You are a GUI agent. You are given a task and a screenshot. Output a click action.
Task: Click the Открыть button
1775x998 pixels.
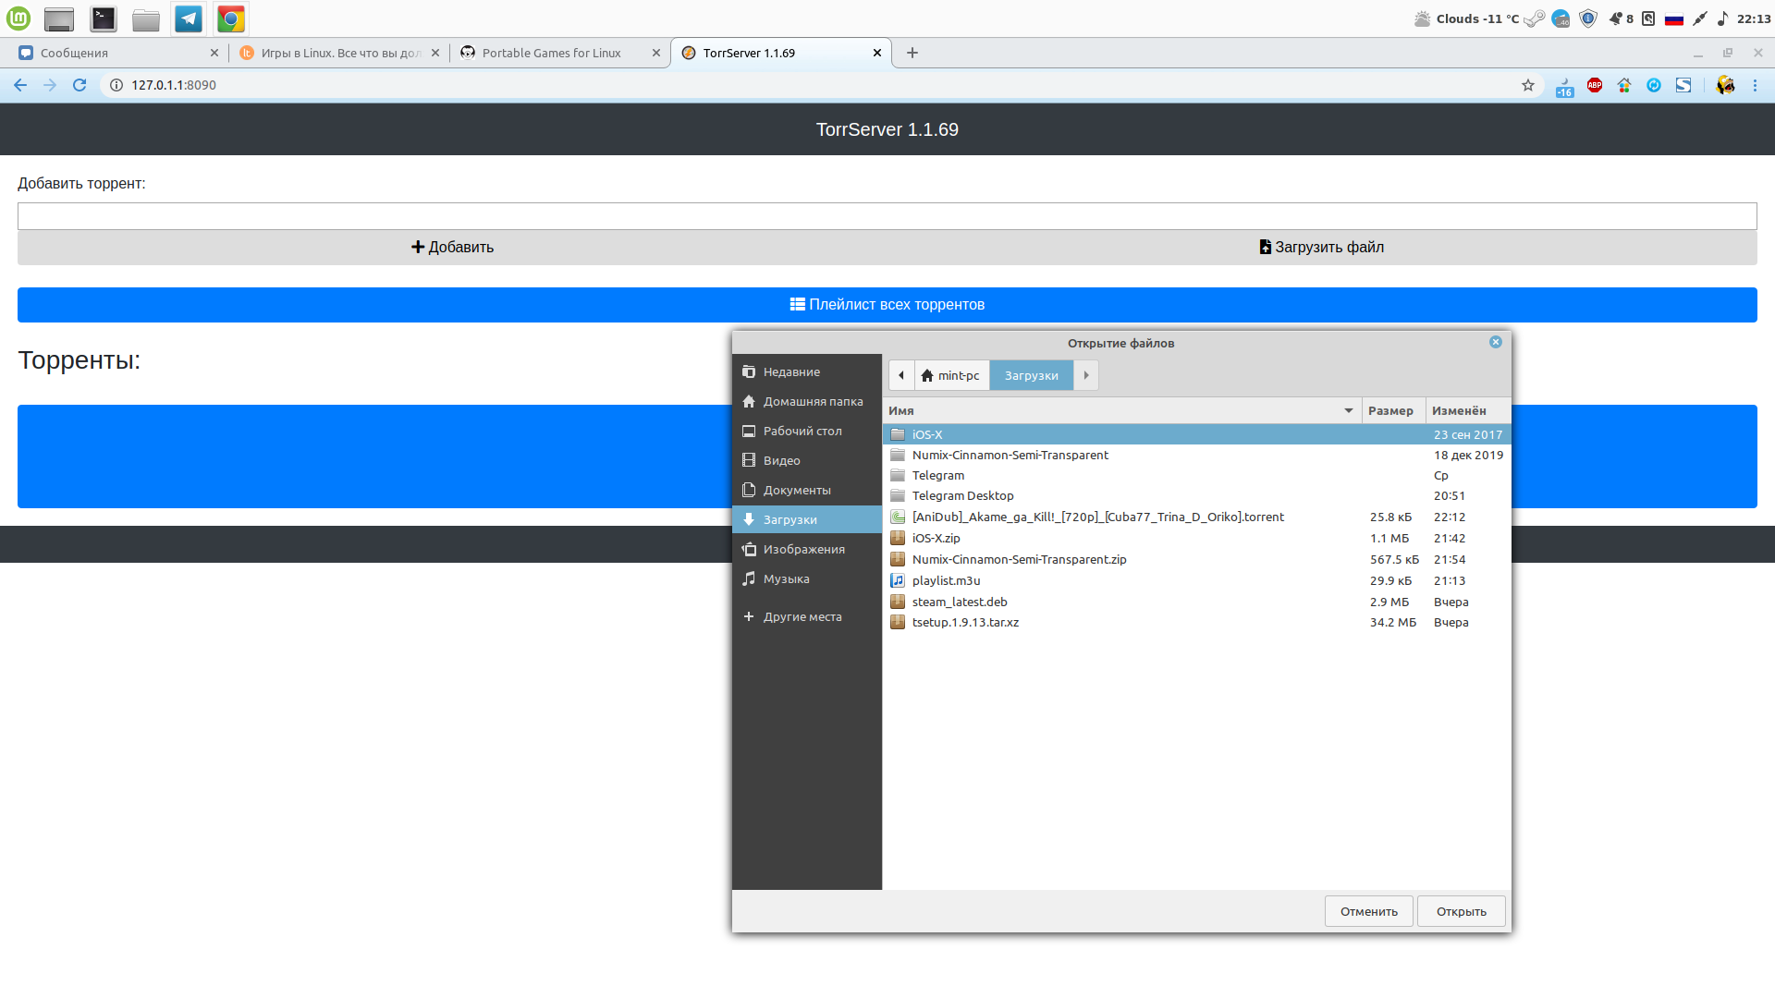pos(1461,911)
